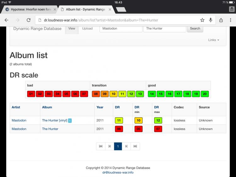Reload the page with the refresh icon

(x=29, y=20)
